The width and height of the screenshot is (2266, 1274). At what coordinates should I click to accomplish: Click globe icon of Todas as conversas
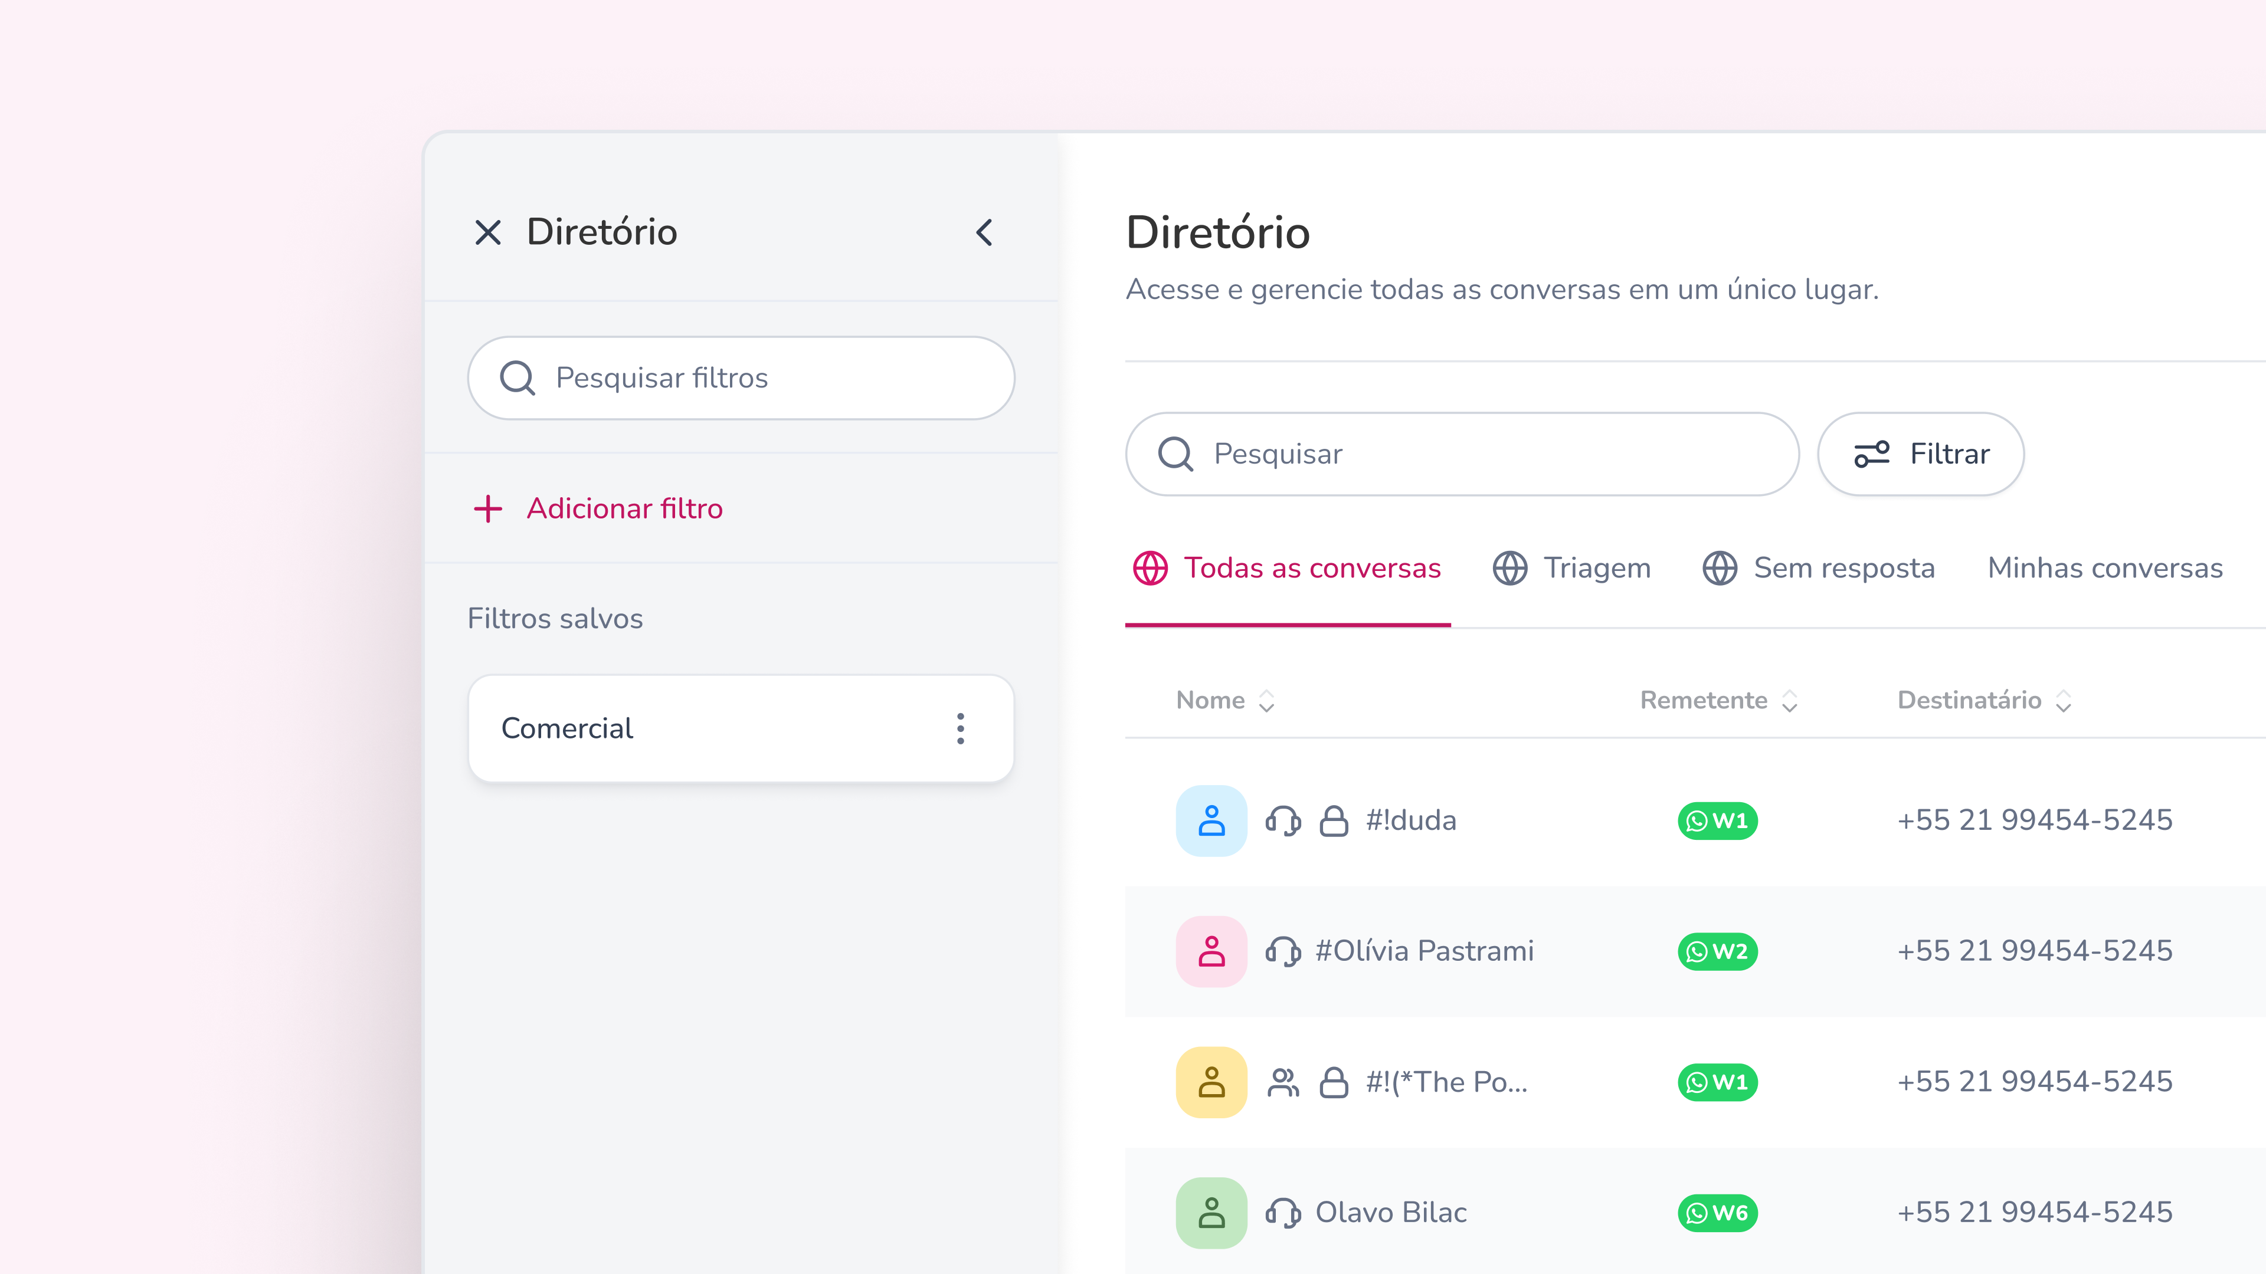[x=1150, y=568]
